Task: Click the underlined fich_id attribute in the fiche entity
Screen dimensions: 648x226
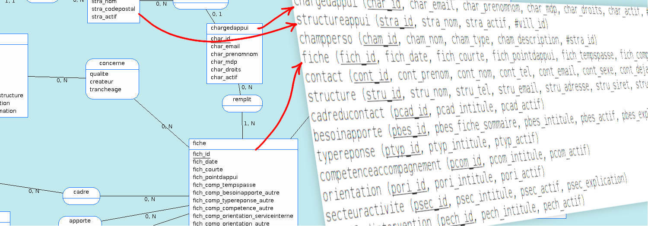Action: coord(201,154)
